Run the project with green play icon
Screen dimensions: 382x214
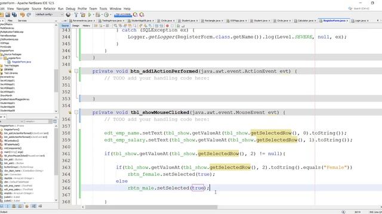coord(90,14)
